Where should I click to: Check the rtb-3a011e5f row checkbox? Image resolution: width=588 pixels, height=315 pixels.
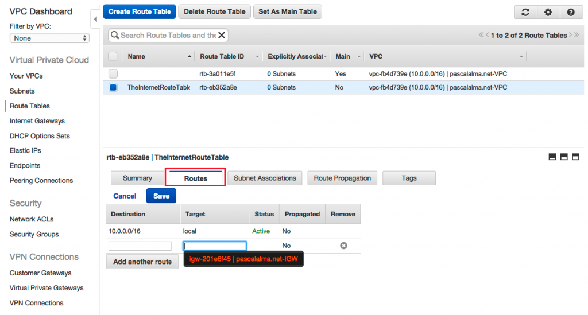[x=113, y=74]
